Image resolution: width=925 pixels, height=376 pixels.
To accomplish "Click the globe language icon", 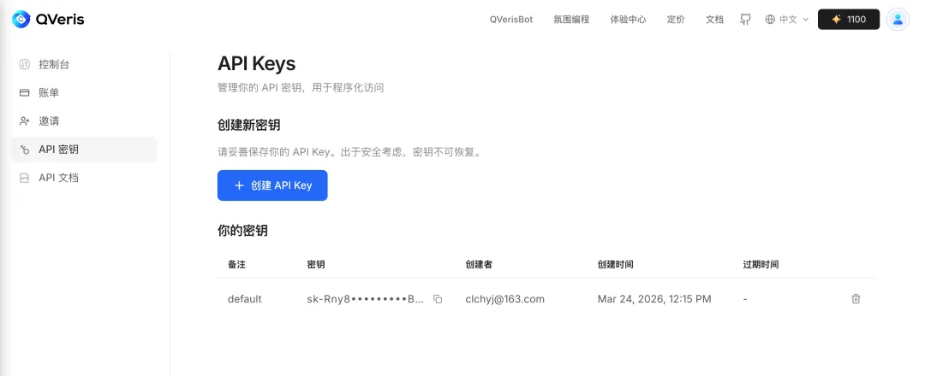I will 770,20.
